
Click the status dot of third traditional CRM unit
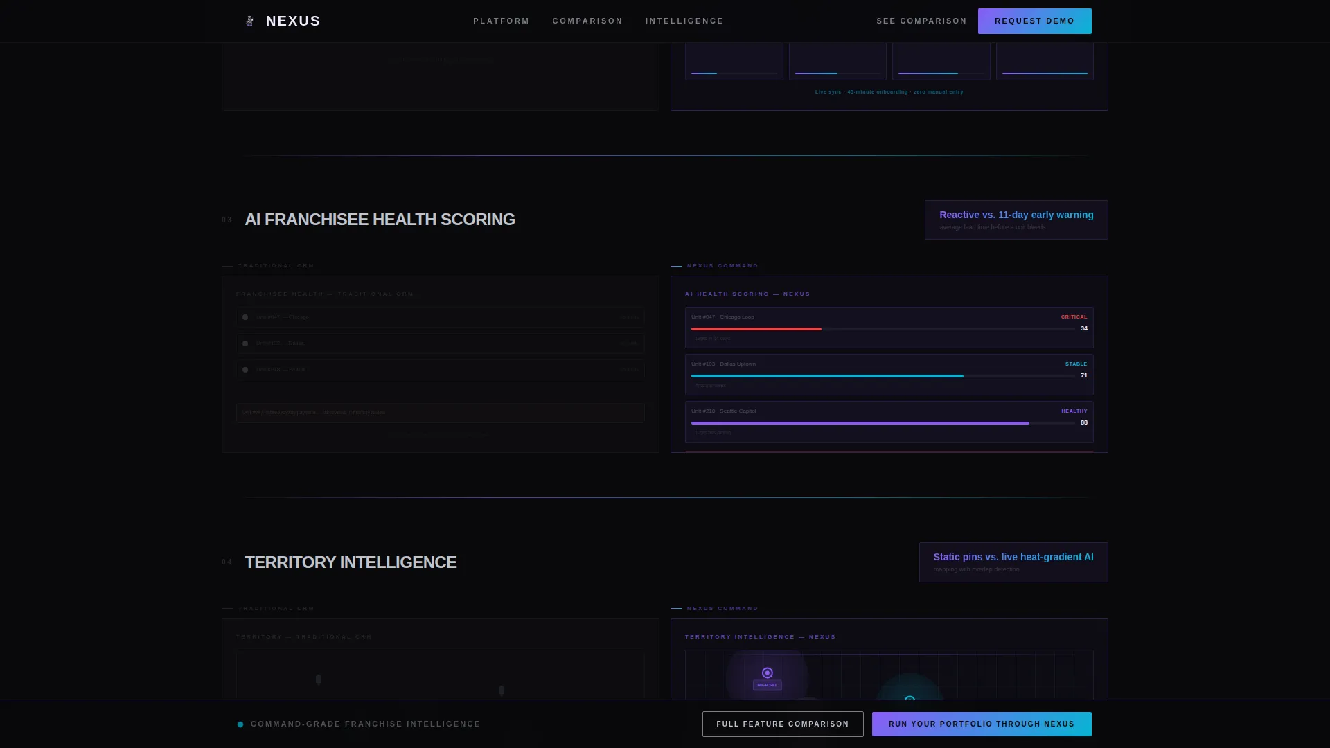pos(245,370)
